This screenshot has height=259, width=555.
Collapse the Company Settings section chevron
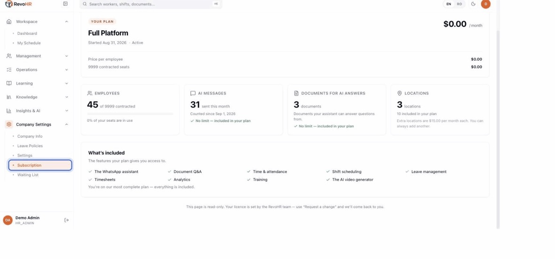coord(66,124)
